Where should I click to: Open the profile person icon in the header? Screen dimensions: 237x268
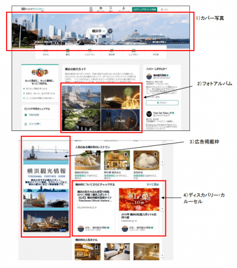123,8
